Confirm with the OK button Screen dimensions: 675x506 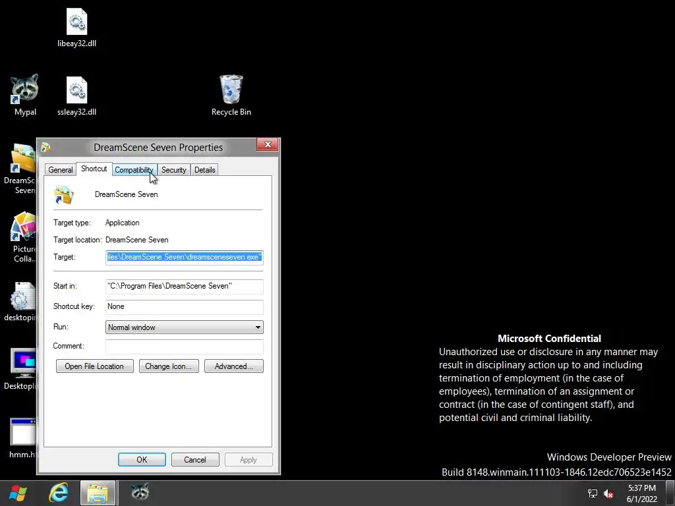tap(142, 459)
